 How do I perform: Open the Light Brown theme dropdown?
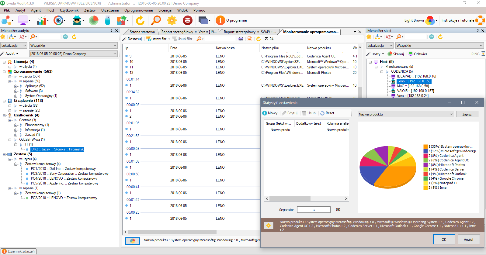pyautogui.click(x=436, y=21)
